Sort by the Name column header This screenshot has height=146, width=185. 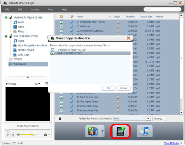click(80, 17)
